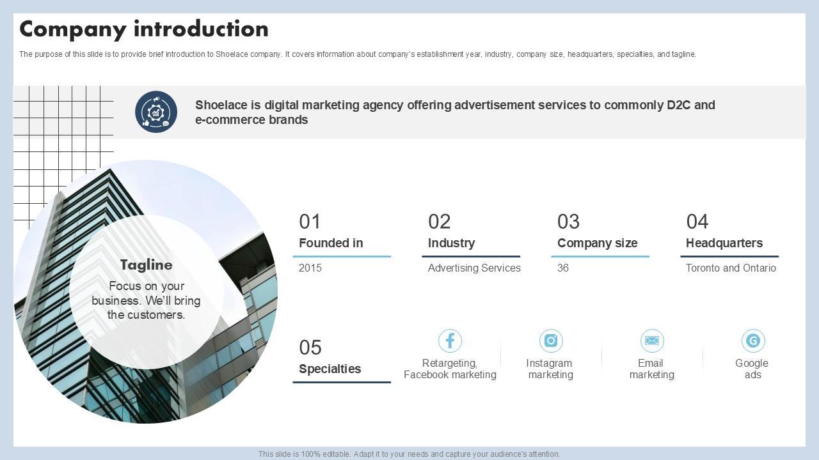Select the Shoelace agency summary sentence

click(455, 112)
